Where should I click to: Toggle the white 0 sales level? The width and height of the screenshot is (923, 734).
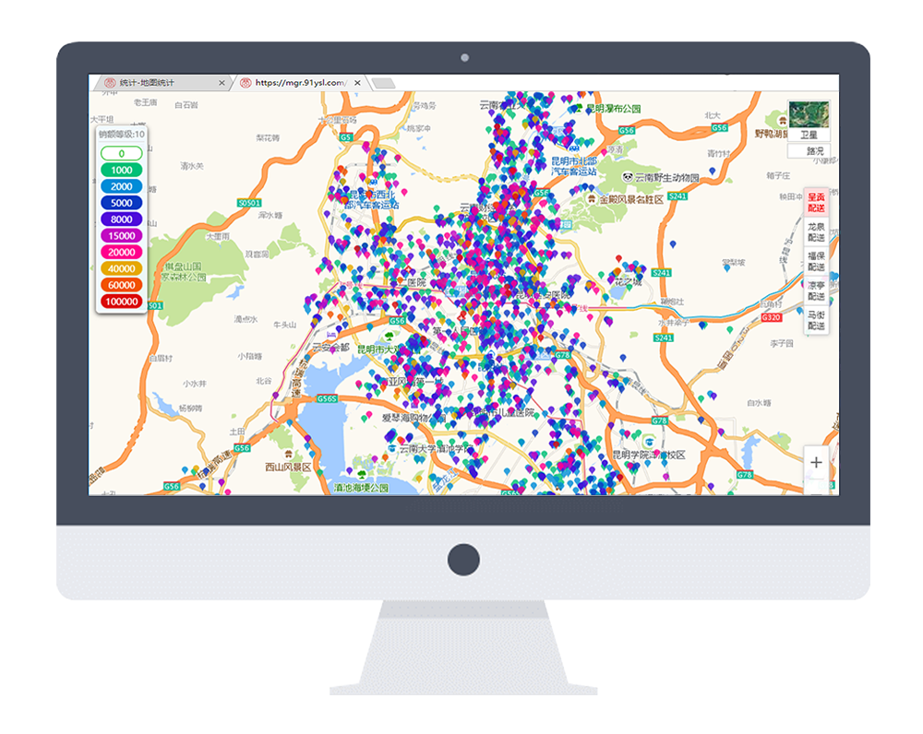coord(121,153)
